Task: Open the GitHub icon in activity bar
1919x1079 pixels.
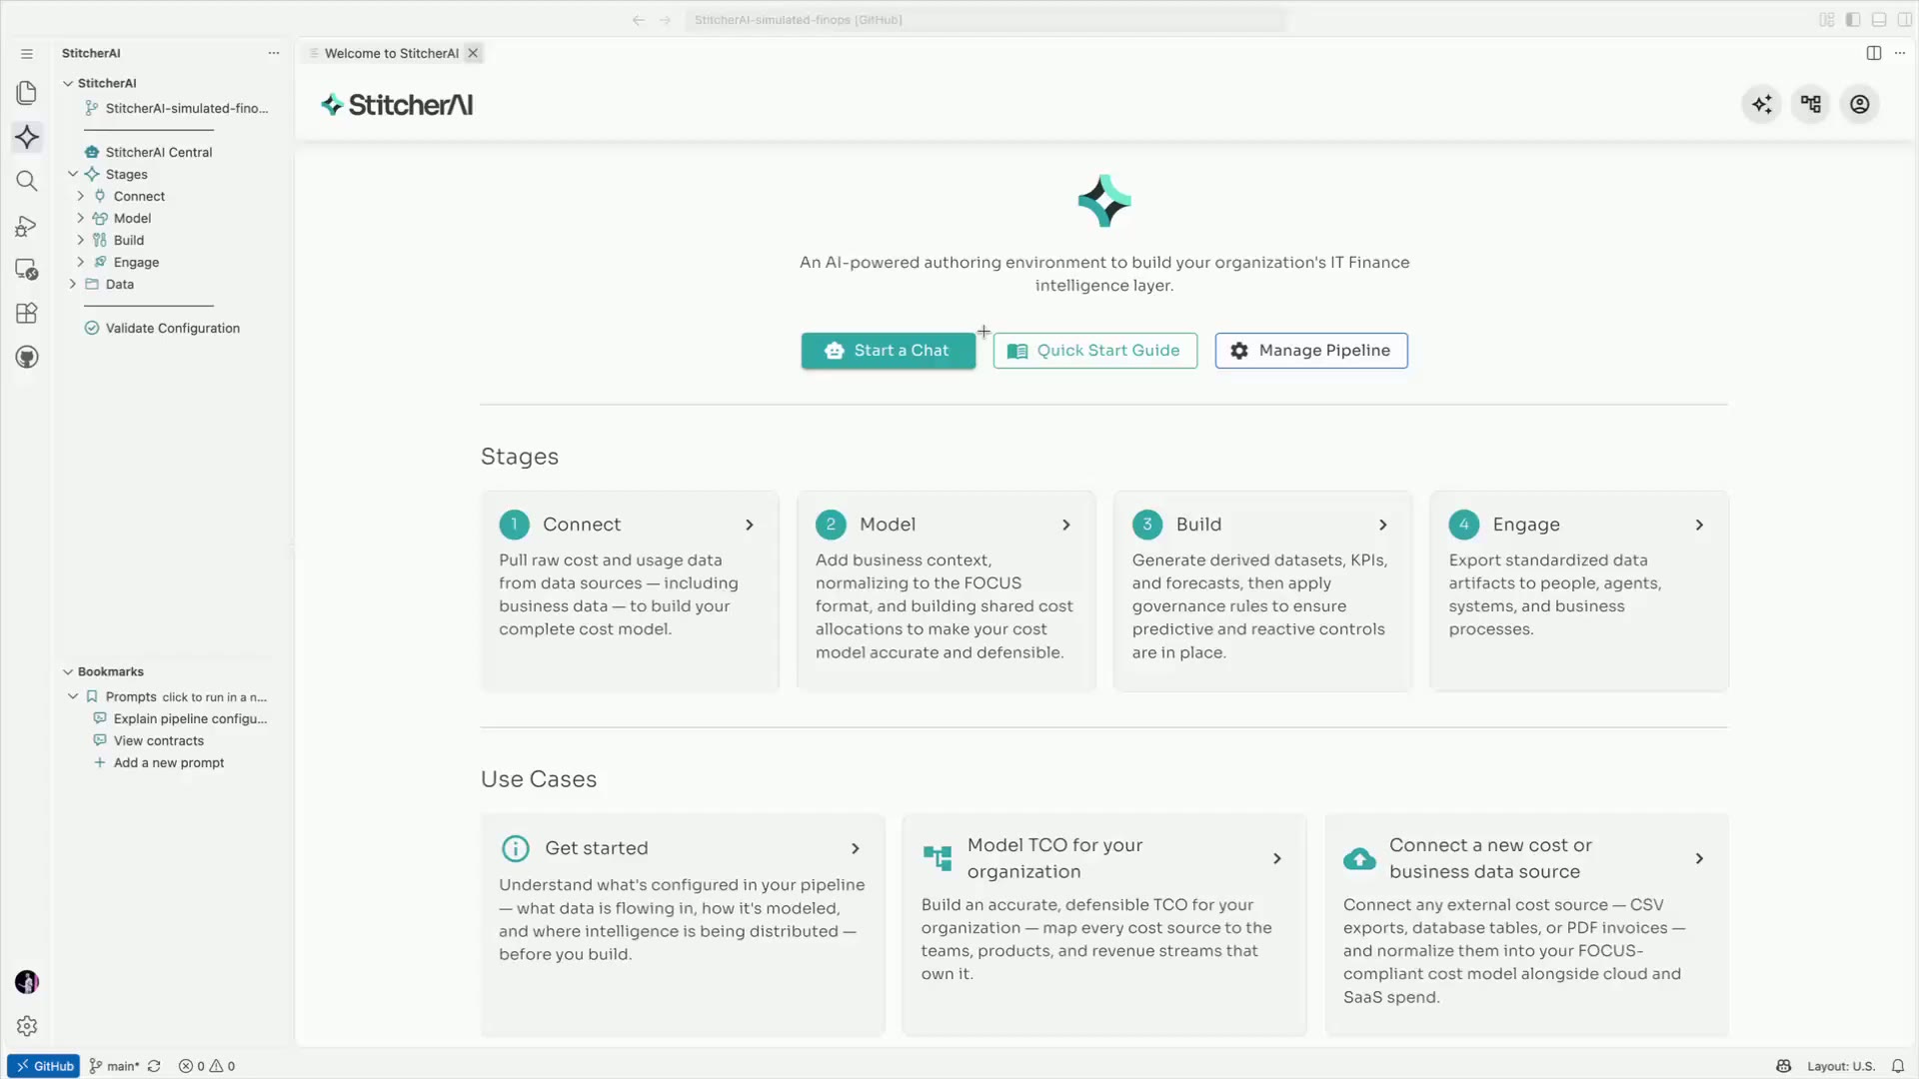Action: coord(27,358)
